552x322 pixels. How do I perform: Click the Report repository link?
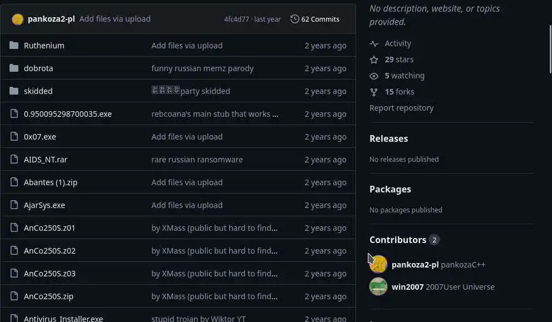[401, 108]
